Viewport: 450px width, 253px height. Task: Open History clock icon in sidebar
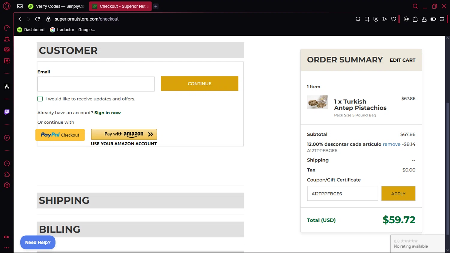coord(7,164)
